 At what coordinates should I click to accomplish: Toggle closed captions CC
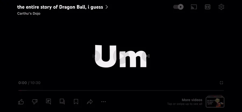(x=208, y=7)
